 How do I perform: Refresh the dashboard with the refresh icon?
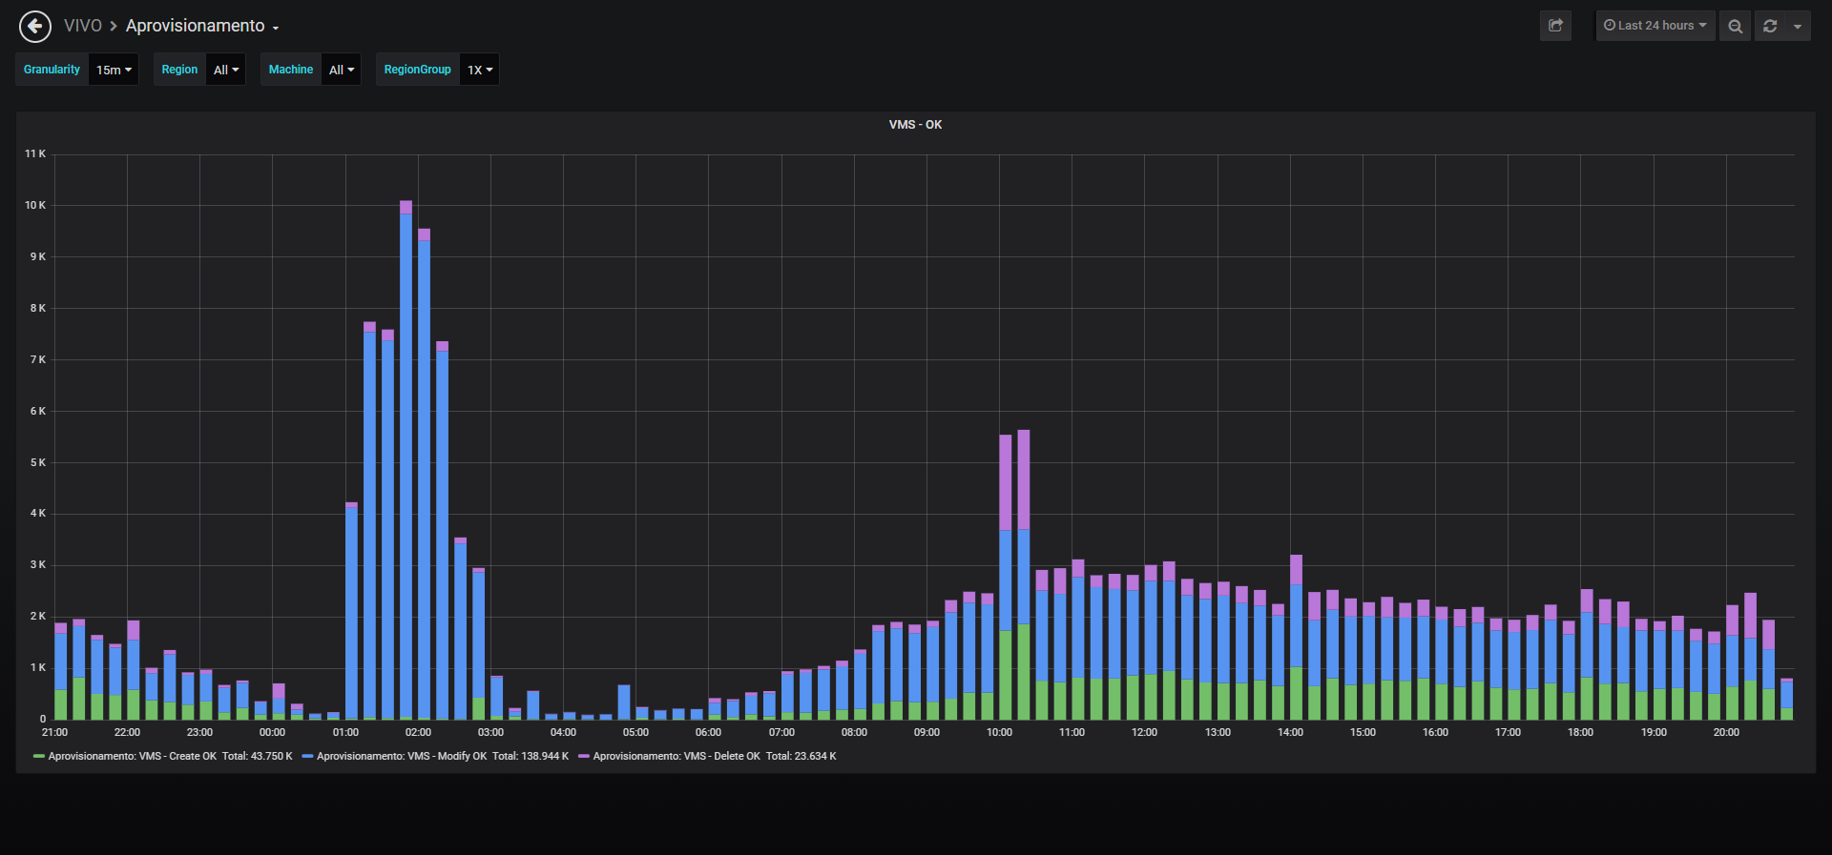tap(1770, 26)
